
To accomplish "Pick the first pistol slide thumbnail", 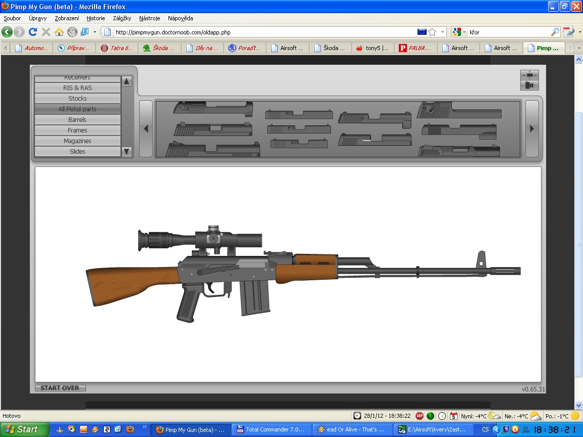I will pos(213,108).
